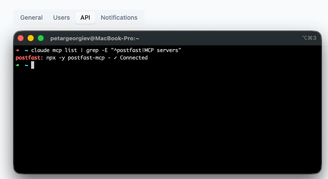Minimize the terminal with the yellow button
Screen dimensions: 328x179
(31, 38)
